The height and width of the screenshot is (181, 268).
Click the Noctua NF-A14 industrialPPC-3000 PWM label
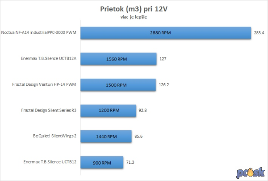[38, 32]
